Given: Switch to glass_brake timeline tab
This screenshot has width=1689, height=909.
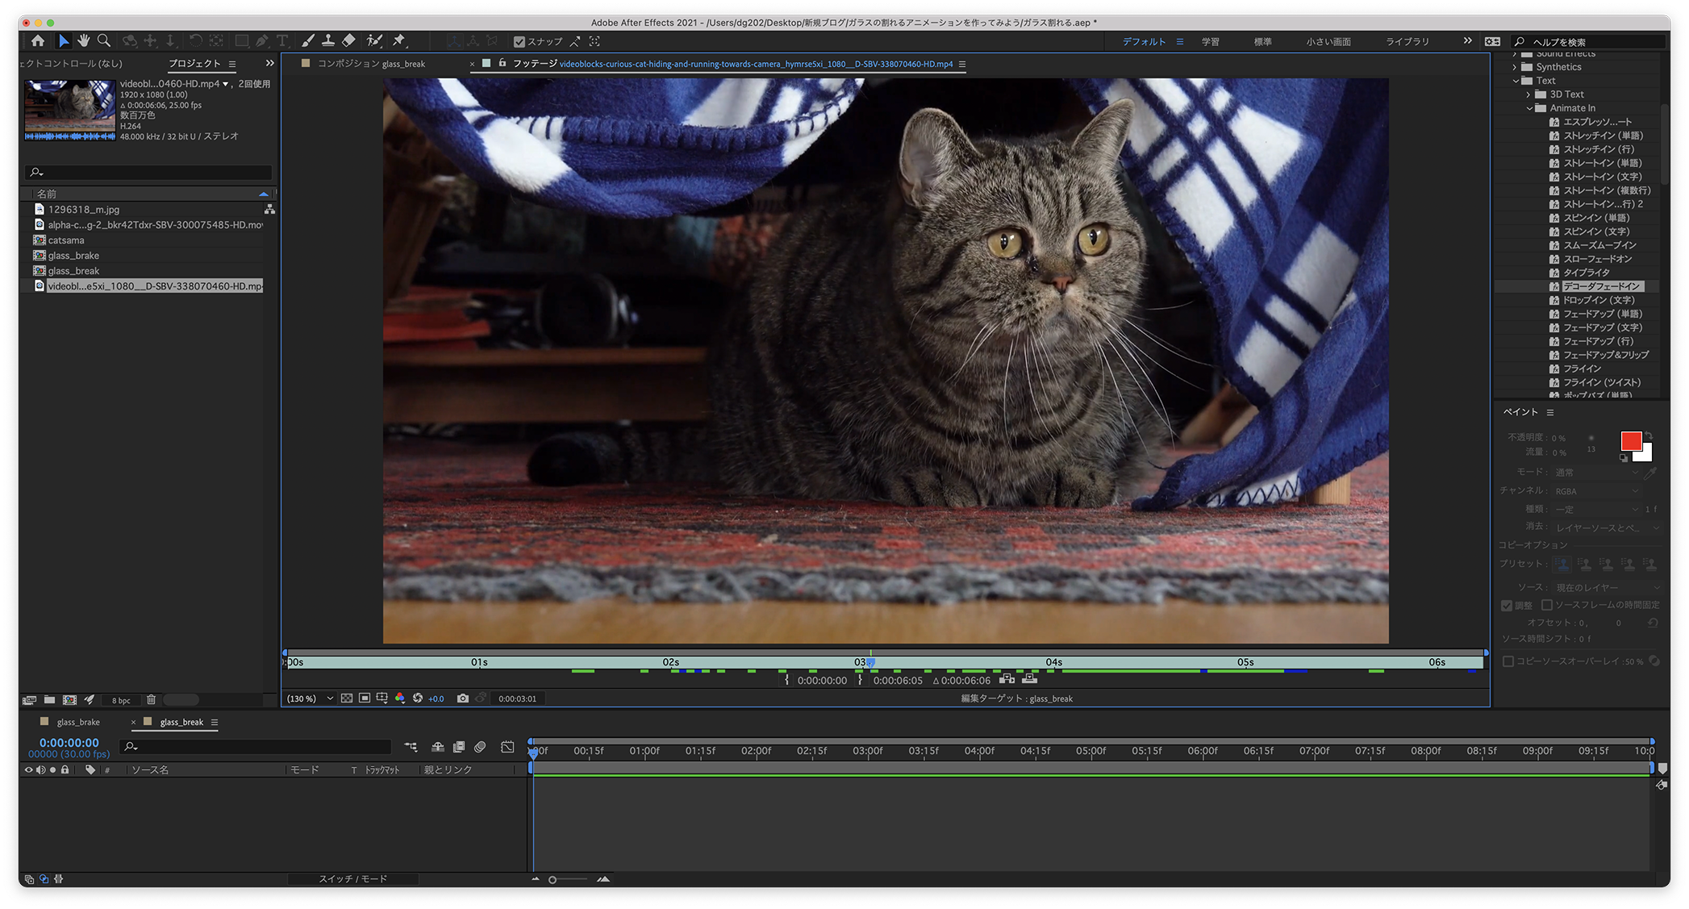Looking at the screenshot, I should [x=78, y=722].
